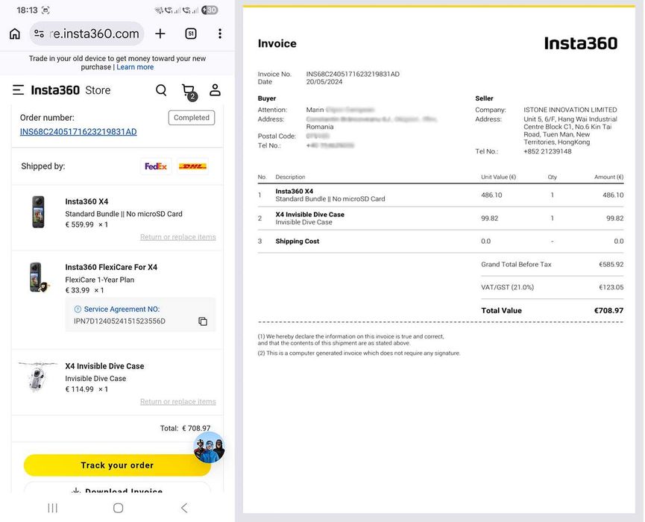Follow the Learn more trade-in link

click(x=135, y=67)
